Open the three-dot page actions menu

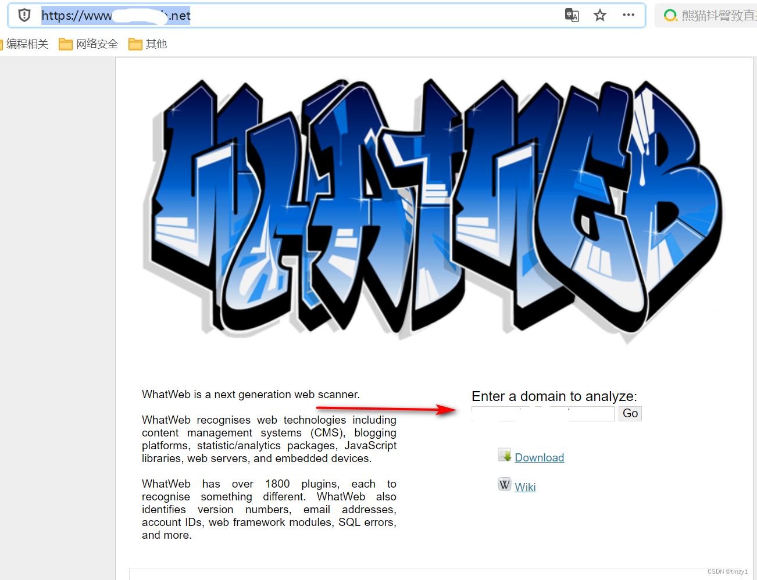pyautogui.click(x=629, y=15)
